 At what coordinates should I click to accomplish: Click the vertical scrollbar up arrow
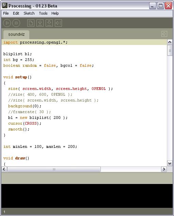(x=170, y=42)
